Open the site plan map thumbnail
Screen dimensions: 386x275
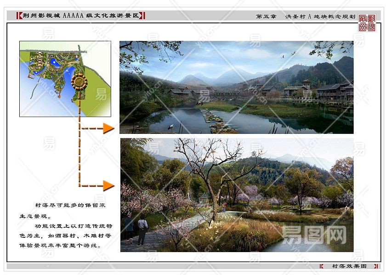(65, 79)
